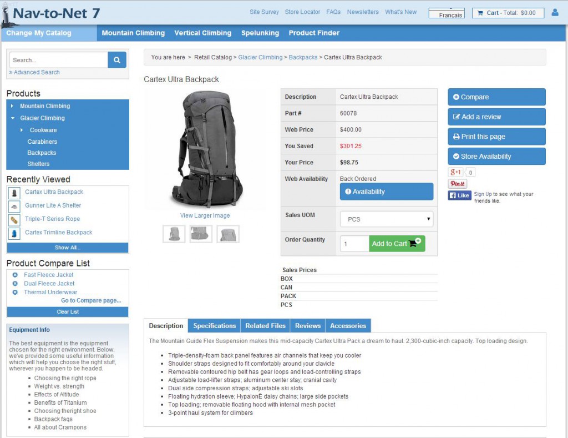Expand the Cookware subcategory arrow
This screenshot has width=568, height=438.
22,130
